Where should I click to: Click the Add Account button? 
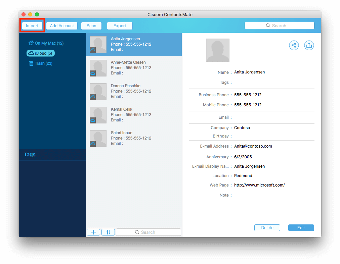[x=62, y=26]
